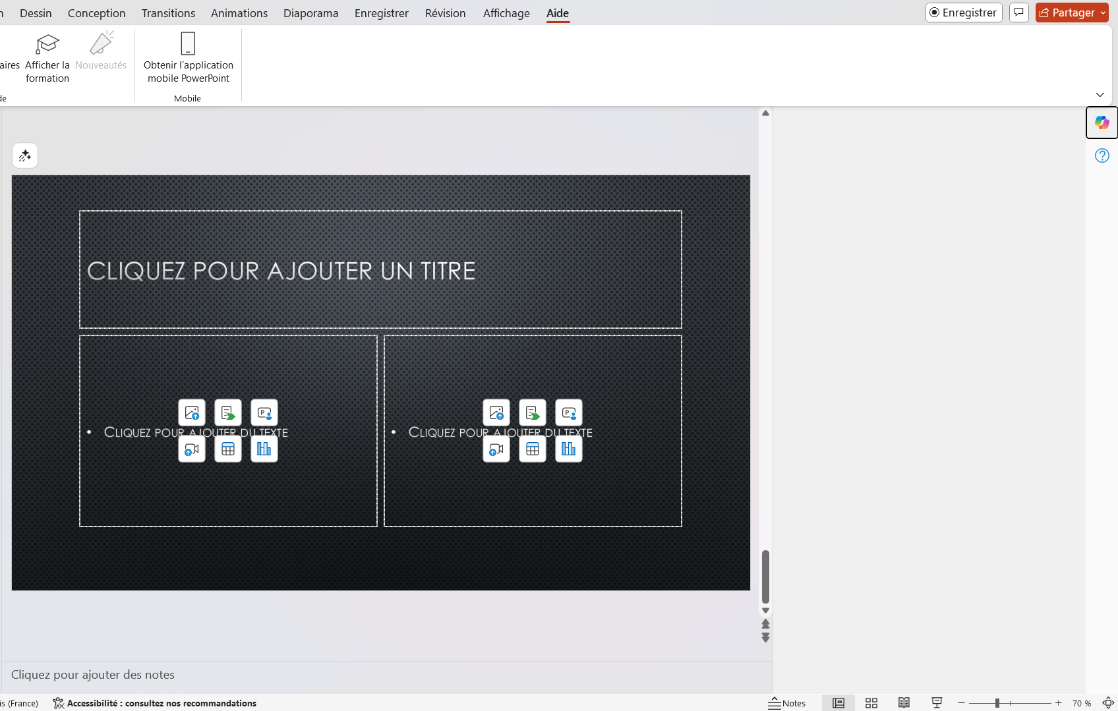Toggle the Notes pane in status bar

[x=787, y=703]
